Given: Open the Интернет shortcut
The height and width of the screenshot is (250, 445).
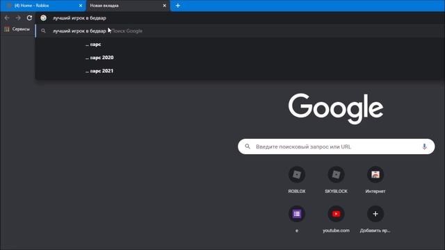Looking at the screenshot, I should click(375, 174).
